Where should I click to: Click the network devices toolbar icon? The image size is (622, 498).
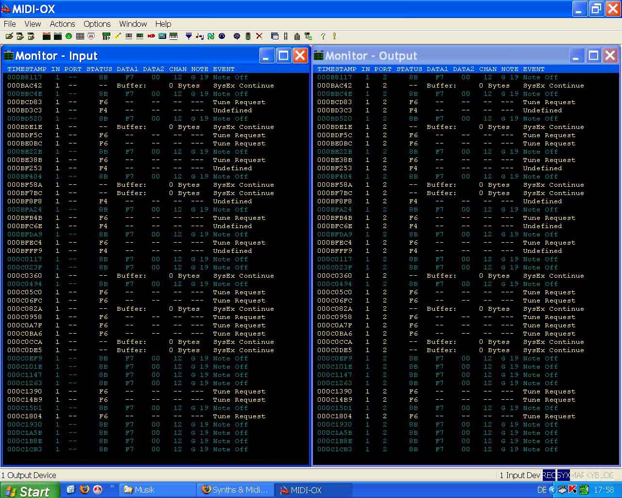308,36
